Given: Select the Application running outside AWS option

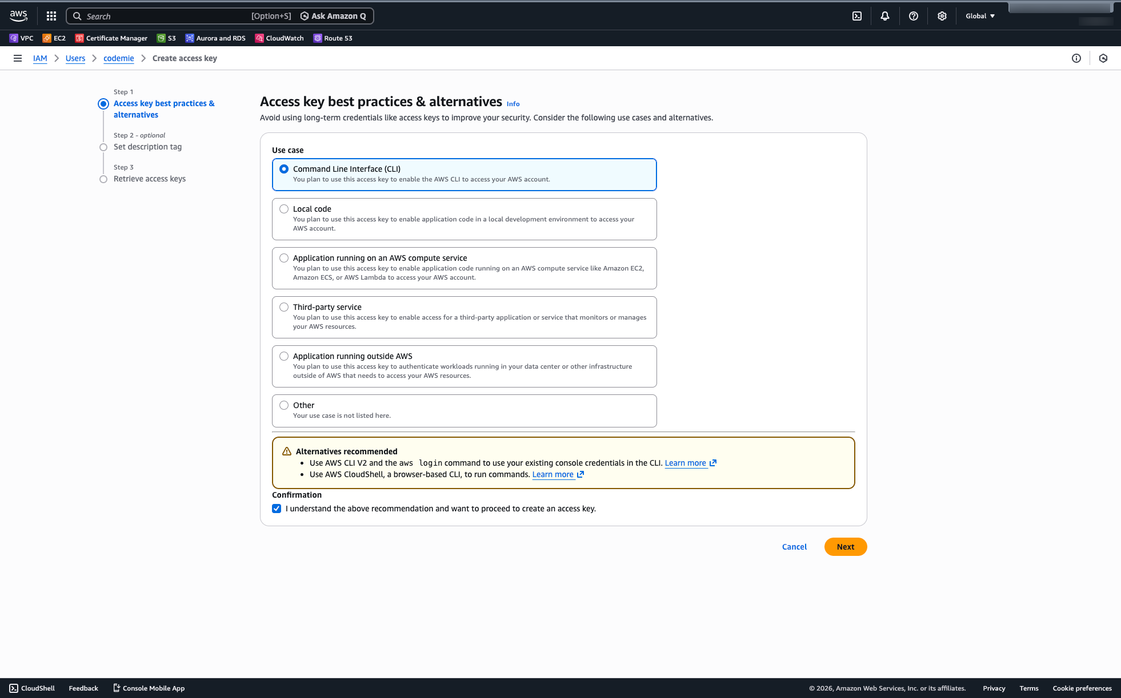Looking at the screenshot, I should click(284, 356).
